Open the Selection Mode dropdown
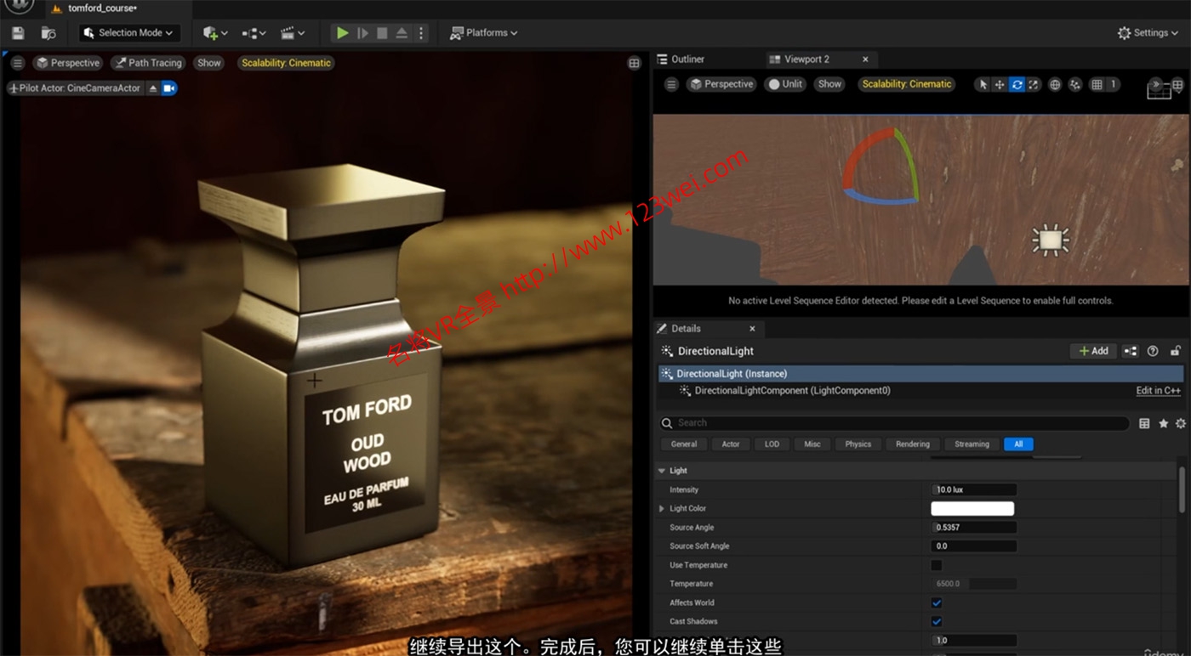 129,32
